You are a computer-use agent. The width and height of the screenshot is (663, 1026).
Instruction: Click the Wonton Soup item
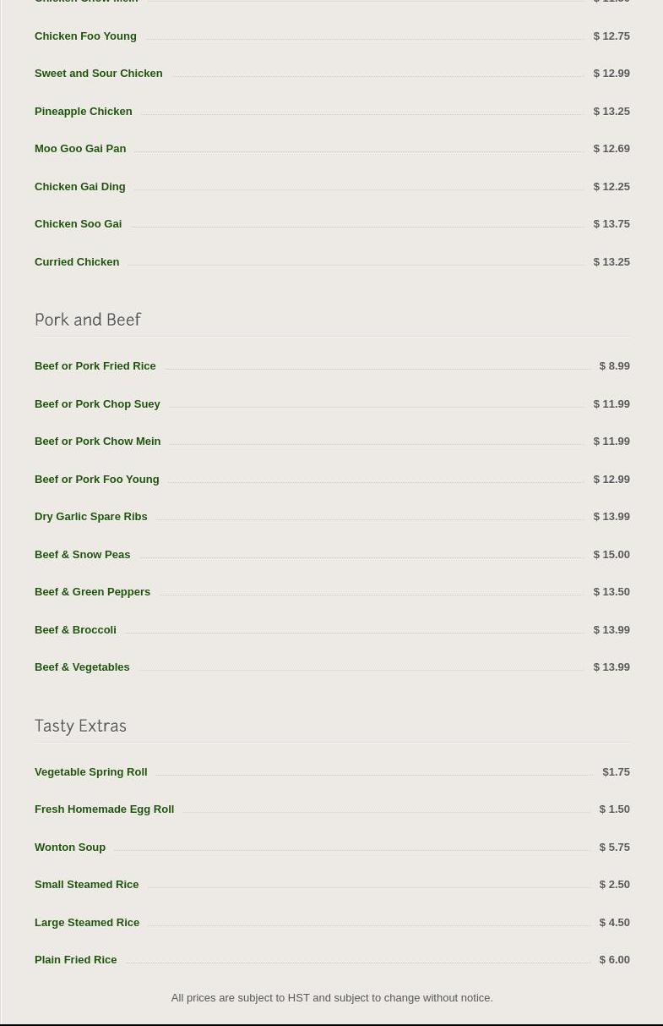click(70, 848)
